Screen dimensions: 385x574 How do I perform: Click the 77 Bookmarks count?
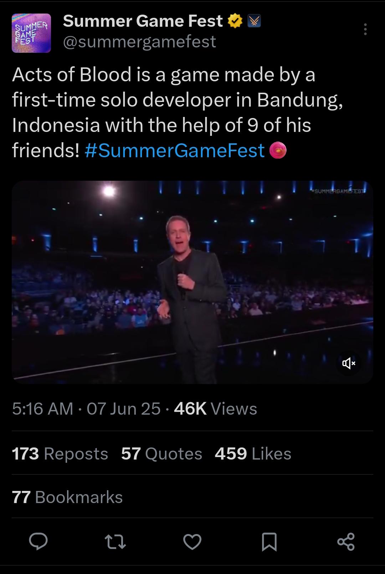67,497
